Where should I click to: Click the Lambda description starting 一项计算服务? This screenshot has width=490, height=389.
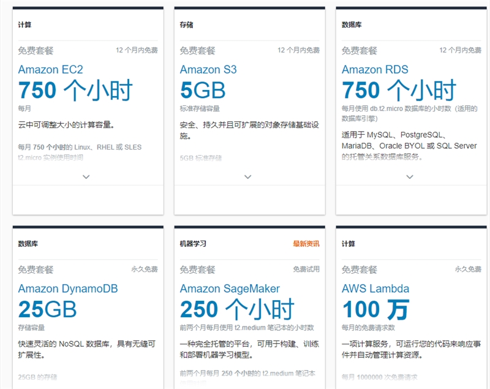point(411,349)
